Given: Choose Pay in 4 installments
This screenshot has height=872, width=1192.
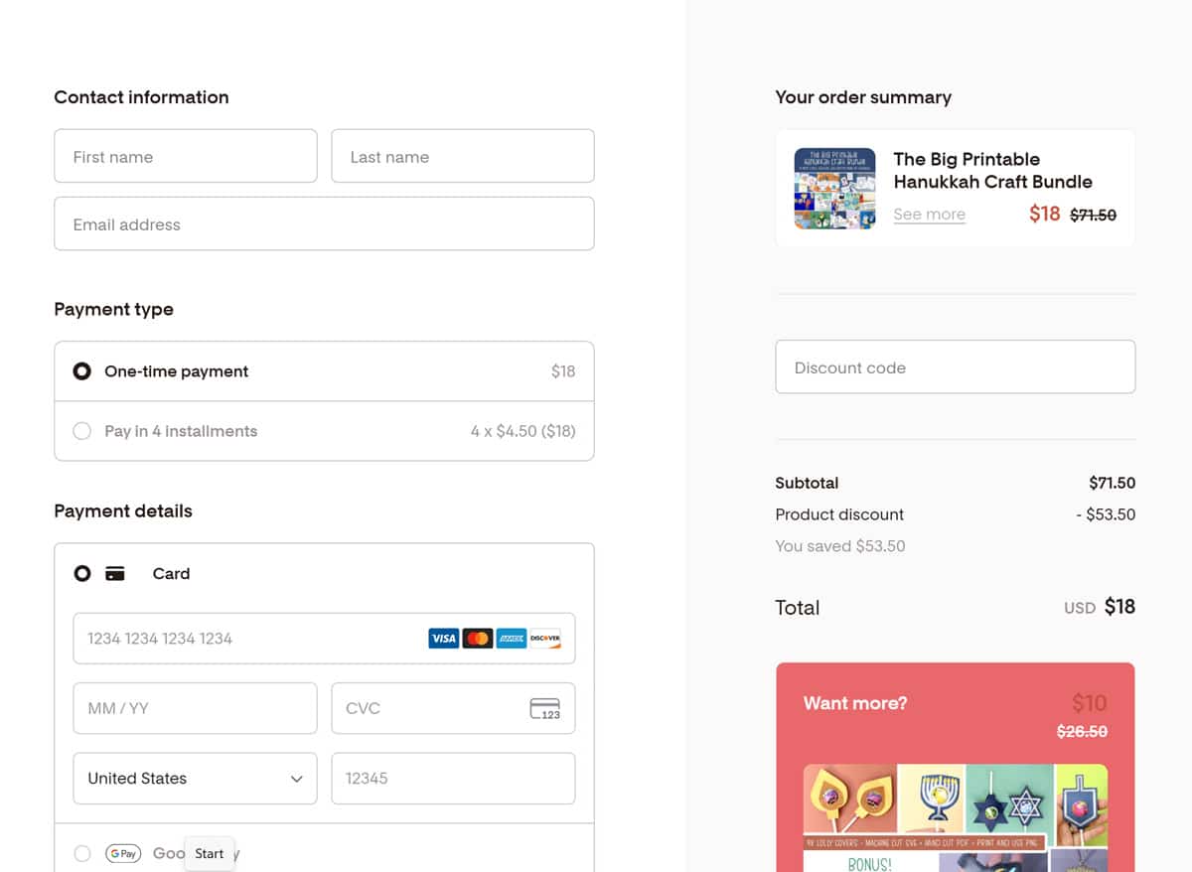Looking at the screenshot, I should [x=82, y=431].
